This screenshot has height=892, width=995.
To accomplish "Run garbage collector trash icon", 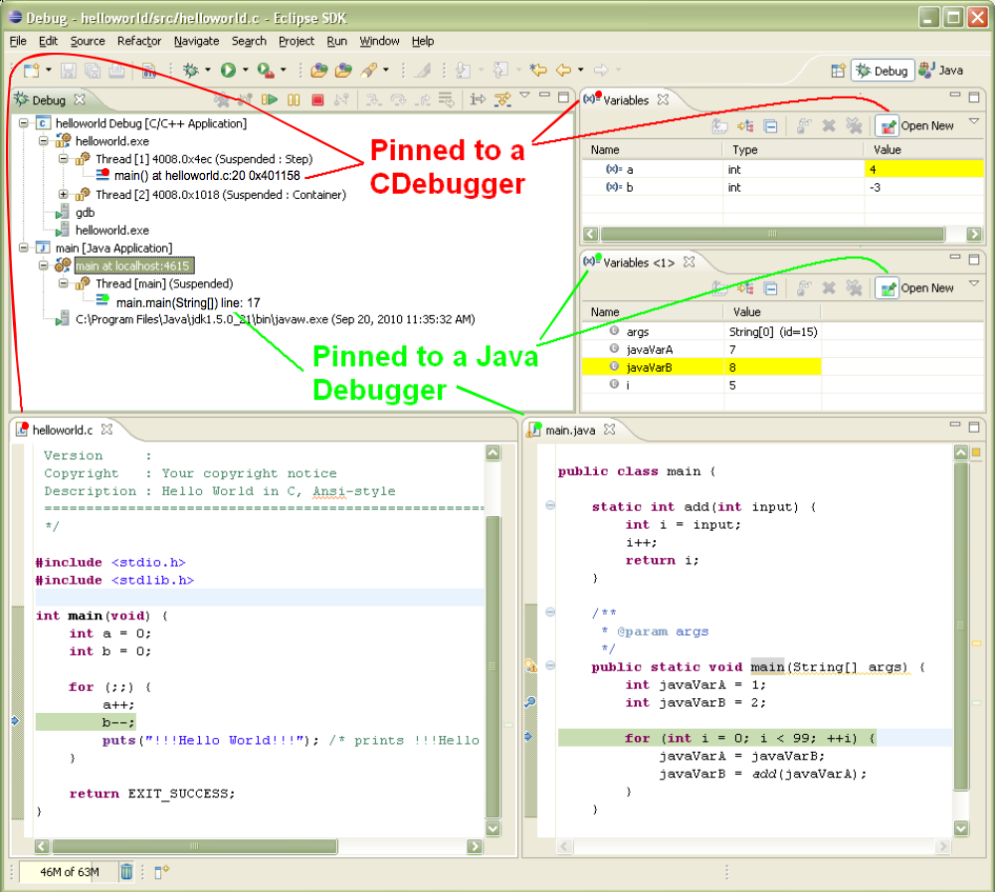I will pos(127,872).
